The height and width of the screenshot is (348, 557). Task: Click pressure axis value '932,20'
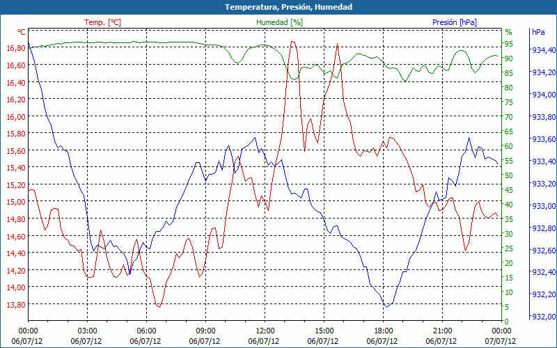[x=544, y=294]
